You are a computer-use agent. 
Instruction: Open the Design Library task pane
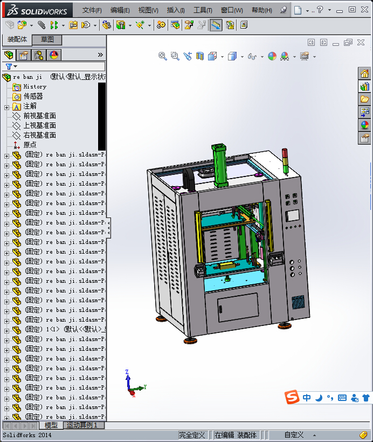point(364,86)
